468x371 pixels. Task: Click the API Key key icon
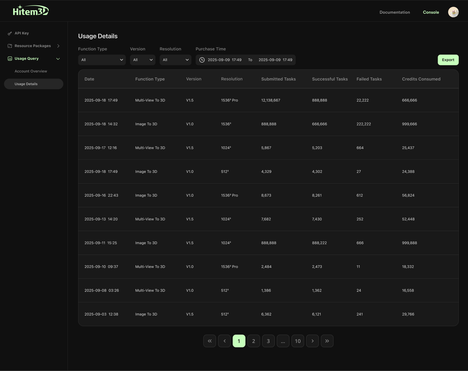pos(10,33)
